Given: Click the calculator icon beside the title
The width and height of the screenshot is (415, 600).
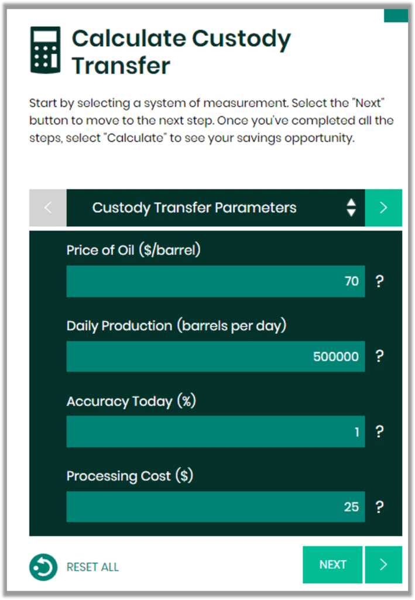Looking at the screenshot, I should (46, 50).
